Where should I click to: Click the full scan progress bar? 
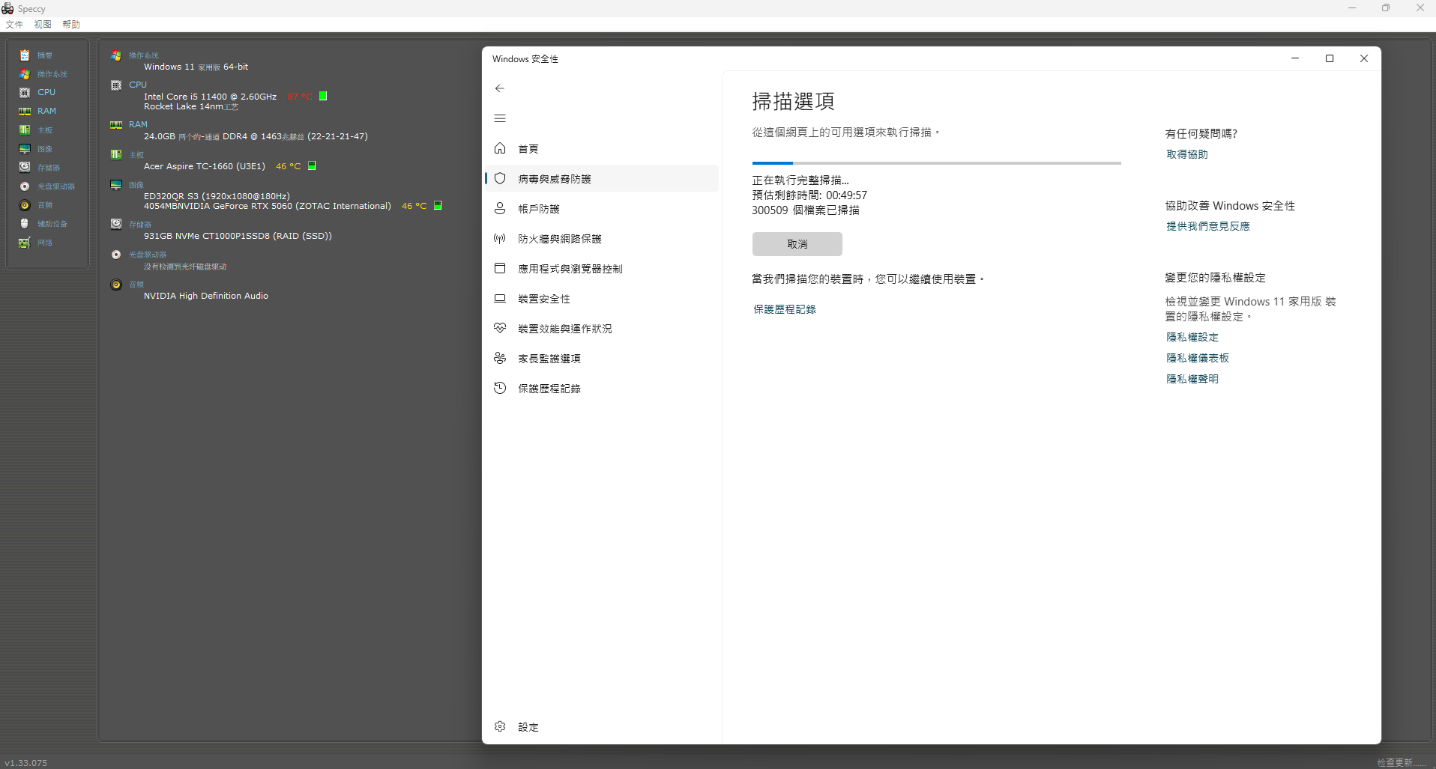(x=936, y=162)
